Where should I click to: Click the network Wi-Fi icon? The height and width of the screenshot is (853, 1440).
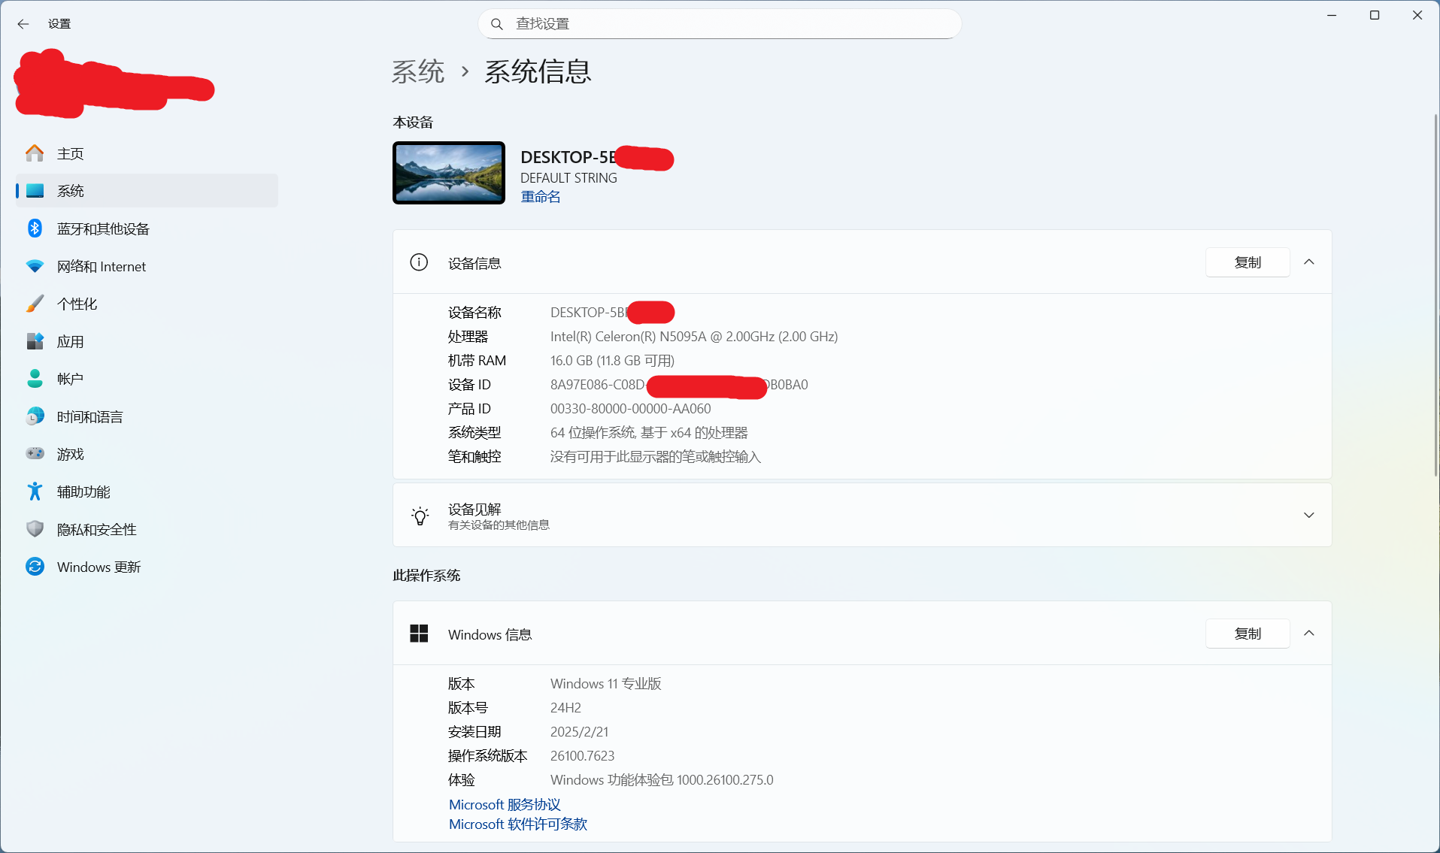click(x=35, y=266)
